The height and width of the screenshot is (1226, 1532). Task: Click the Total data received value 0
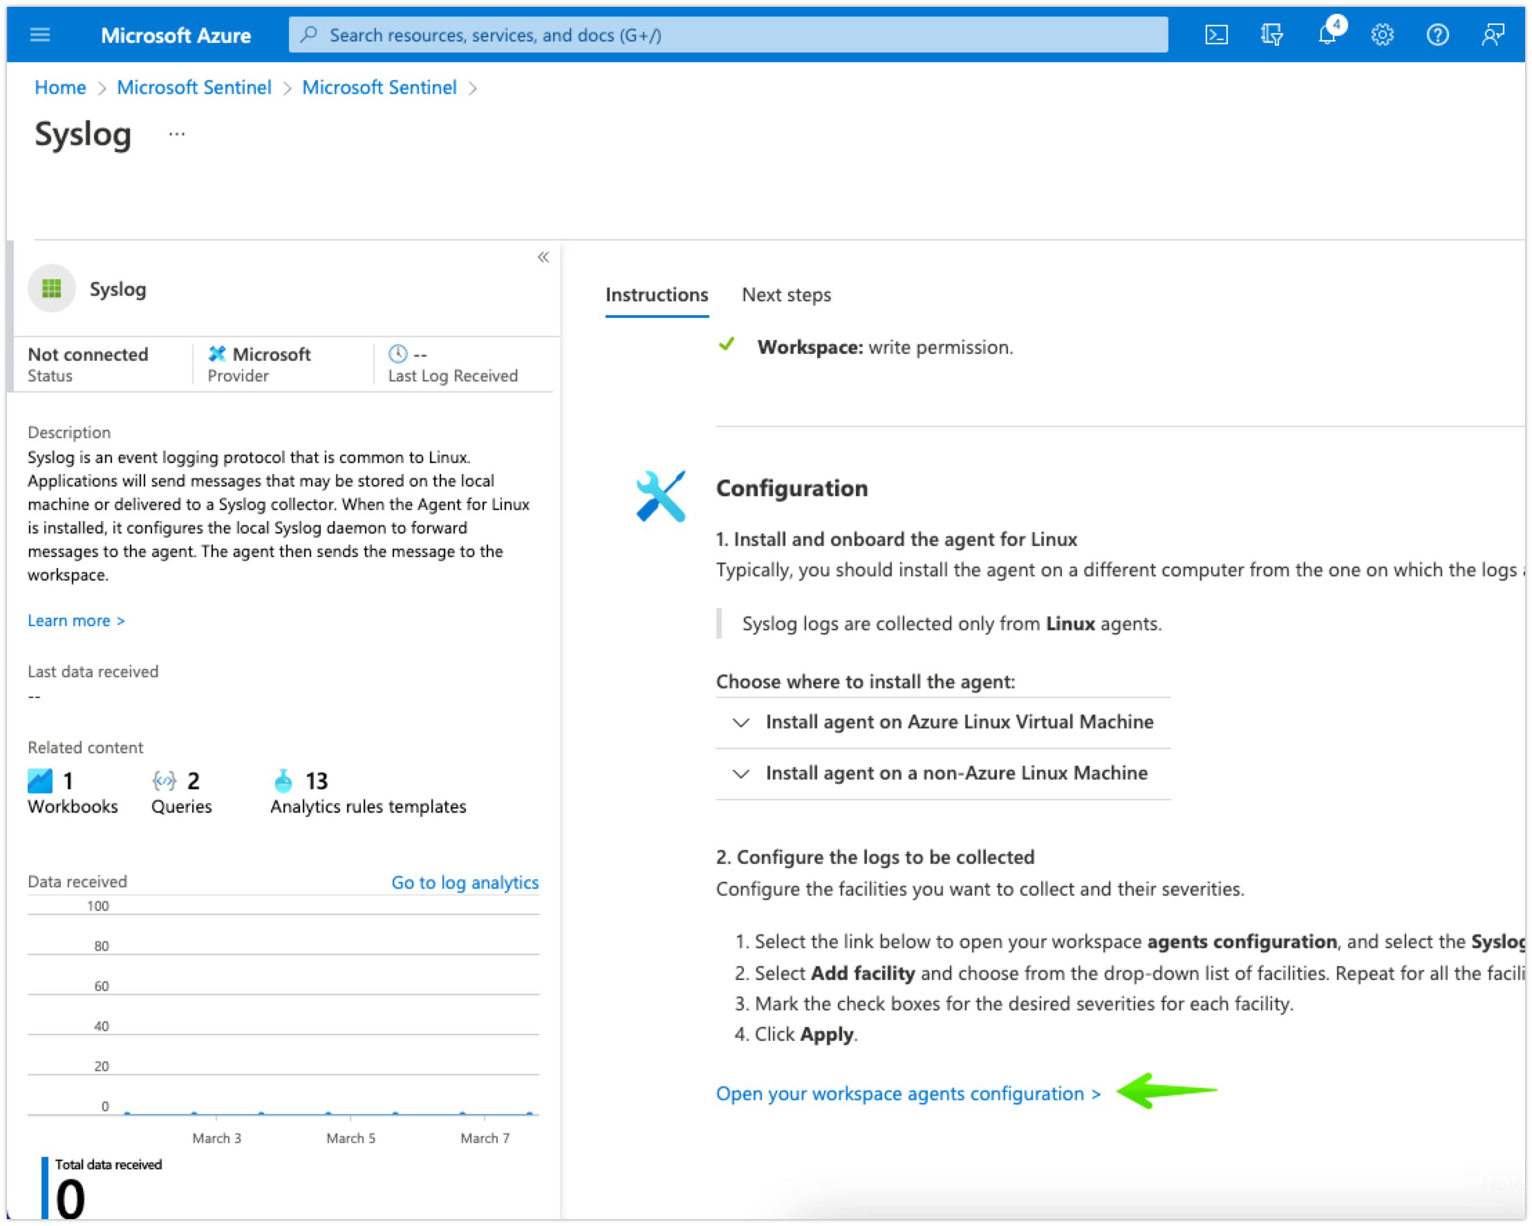(x=71, y=1198)
